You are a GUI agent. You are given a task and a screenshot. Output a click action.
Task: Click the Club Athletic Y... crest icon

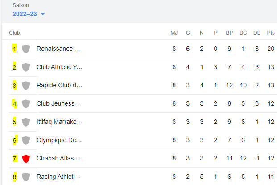tap(26, 67)
